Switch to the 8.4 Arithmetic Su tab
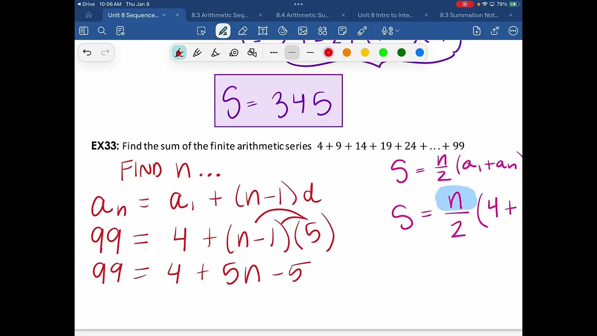Viewport: 597px width, 336px height. [303, 15]
